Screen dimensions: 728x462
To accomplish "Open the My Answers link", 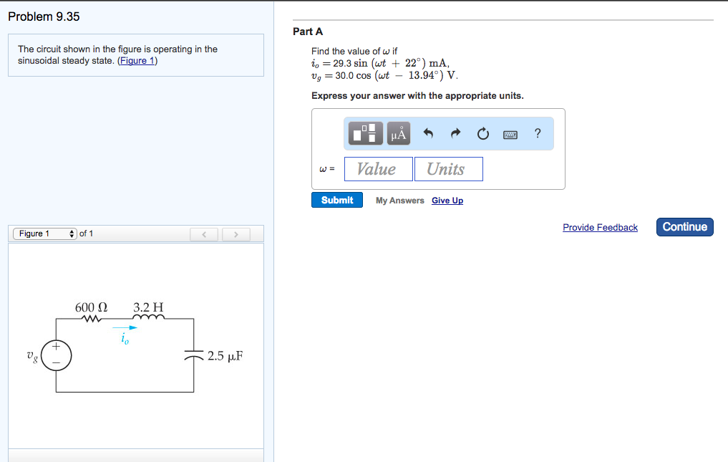I will pyautogui.click(x=399, y=201).
